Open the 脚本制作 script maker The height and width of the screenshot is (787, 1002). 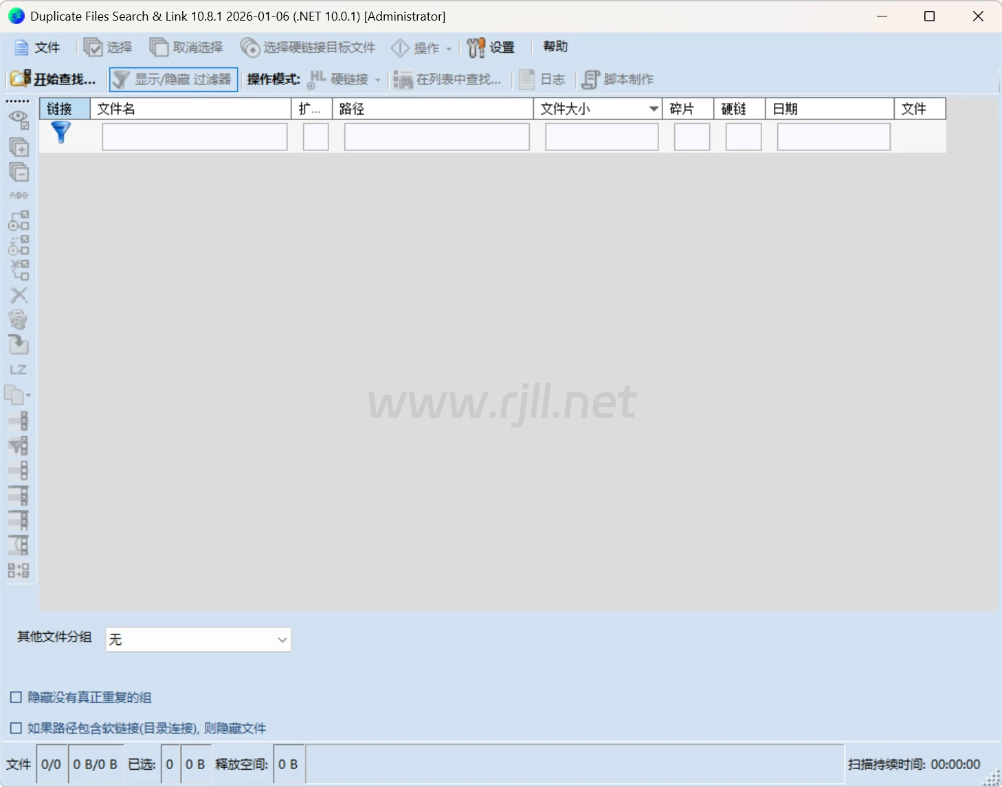click(x=618, y=80)
